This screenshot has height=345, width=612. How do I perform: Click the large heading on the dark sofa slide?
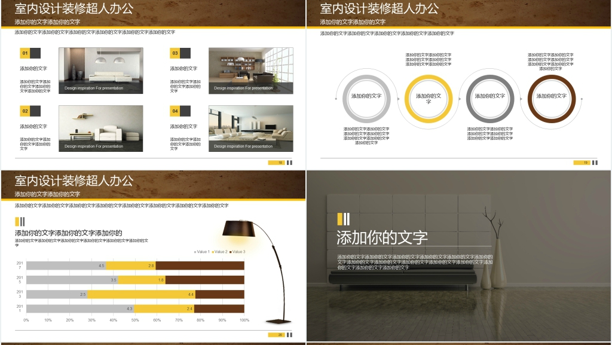382,237
